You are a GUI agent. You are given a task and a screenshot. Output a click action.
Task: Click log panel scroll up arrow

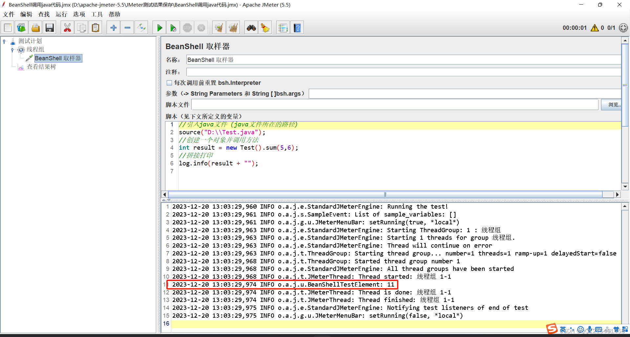tap(625, 206)
